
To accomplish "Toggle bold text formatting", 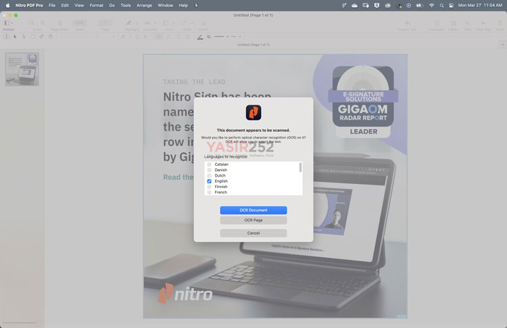I will tap(123, 37).
